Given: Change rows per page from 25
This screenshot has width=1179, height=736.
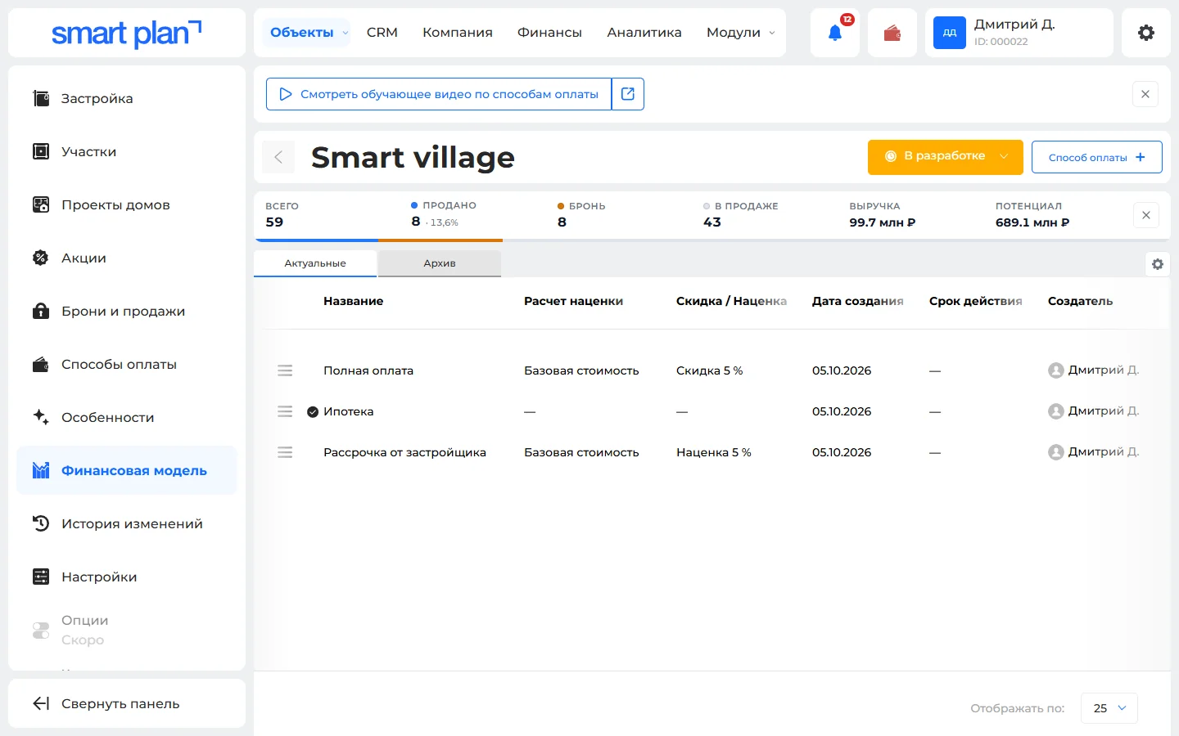Looking at the screenshot, I should click(1109, 708).
